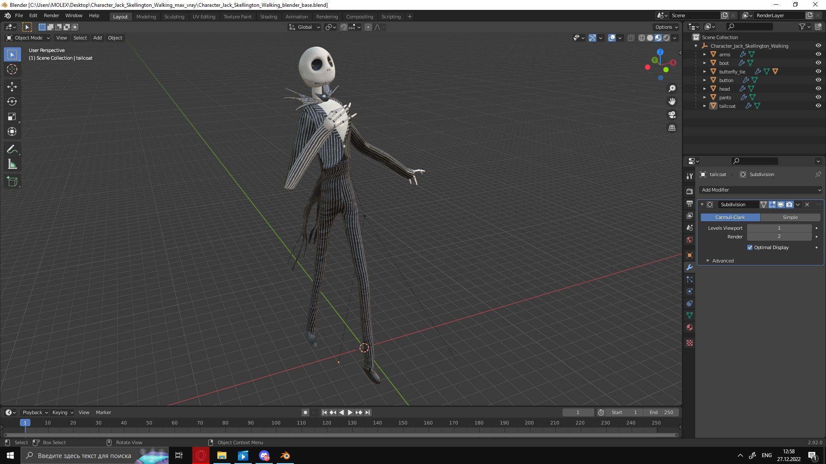826x464 pixels.
Task: Open the File menu
Action: pyautogui.click(x=19, y=15)
